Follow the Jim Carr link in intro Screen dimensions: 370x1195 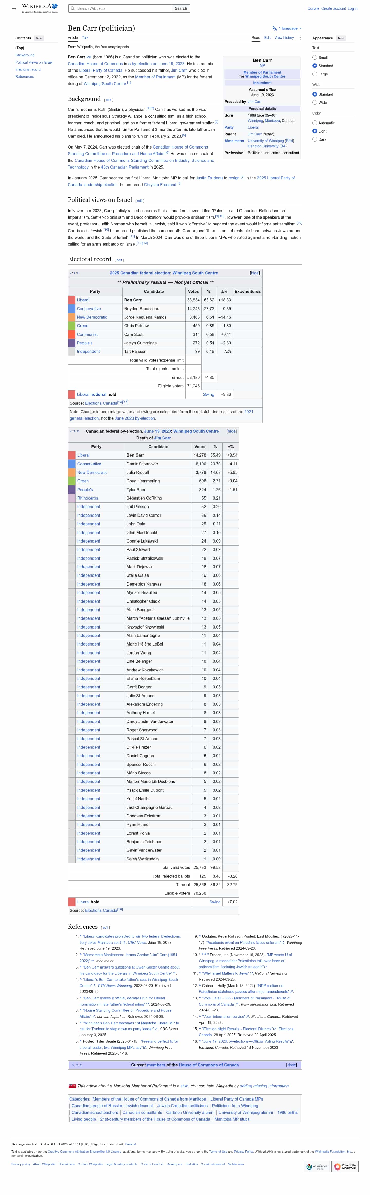tap(179, 71)
